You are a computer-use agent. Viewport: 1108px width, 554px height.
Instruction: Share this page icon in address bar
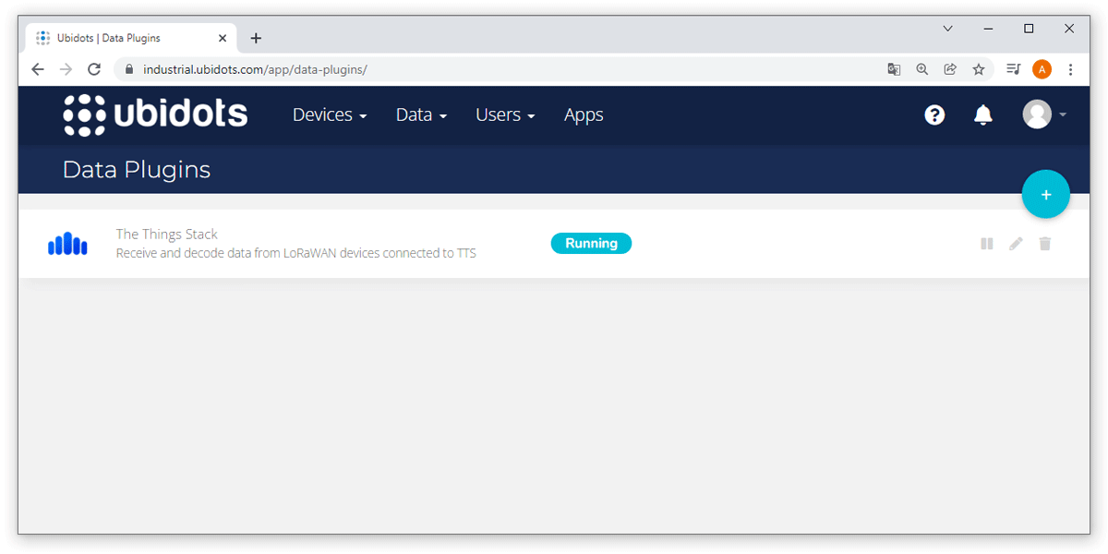click(x=950, y=69)
